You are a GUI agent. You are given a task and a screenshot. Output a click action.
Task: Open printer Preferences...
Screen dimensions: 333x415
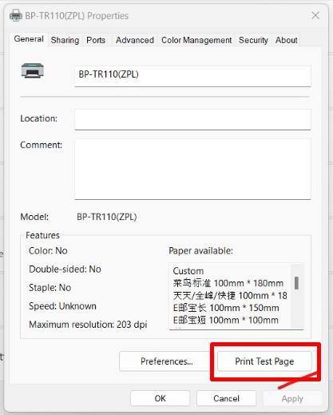[x=167, y=361]
